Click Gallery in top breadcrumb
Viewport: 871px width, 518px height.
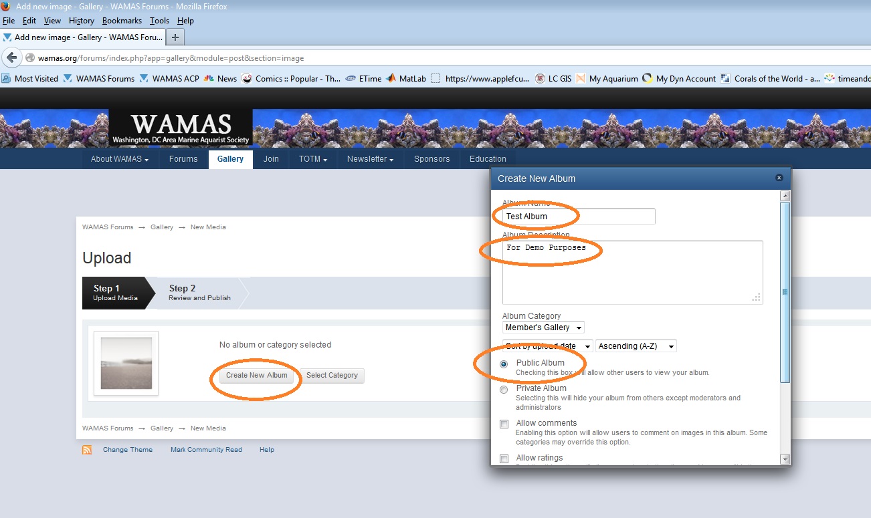(162, 227)
